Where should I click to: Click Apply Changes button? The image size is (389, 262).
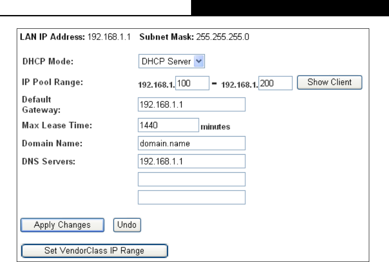pyautogui.click(x=62, y=225)
